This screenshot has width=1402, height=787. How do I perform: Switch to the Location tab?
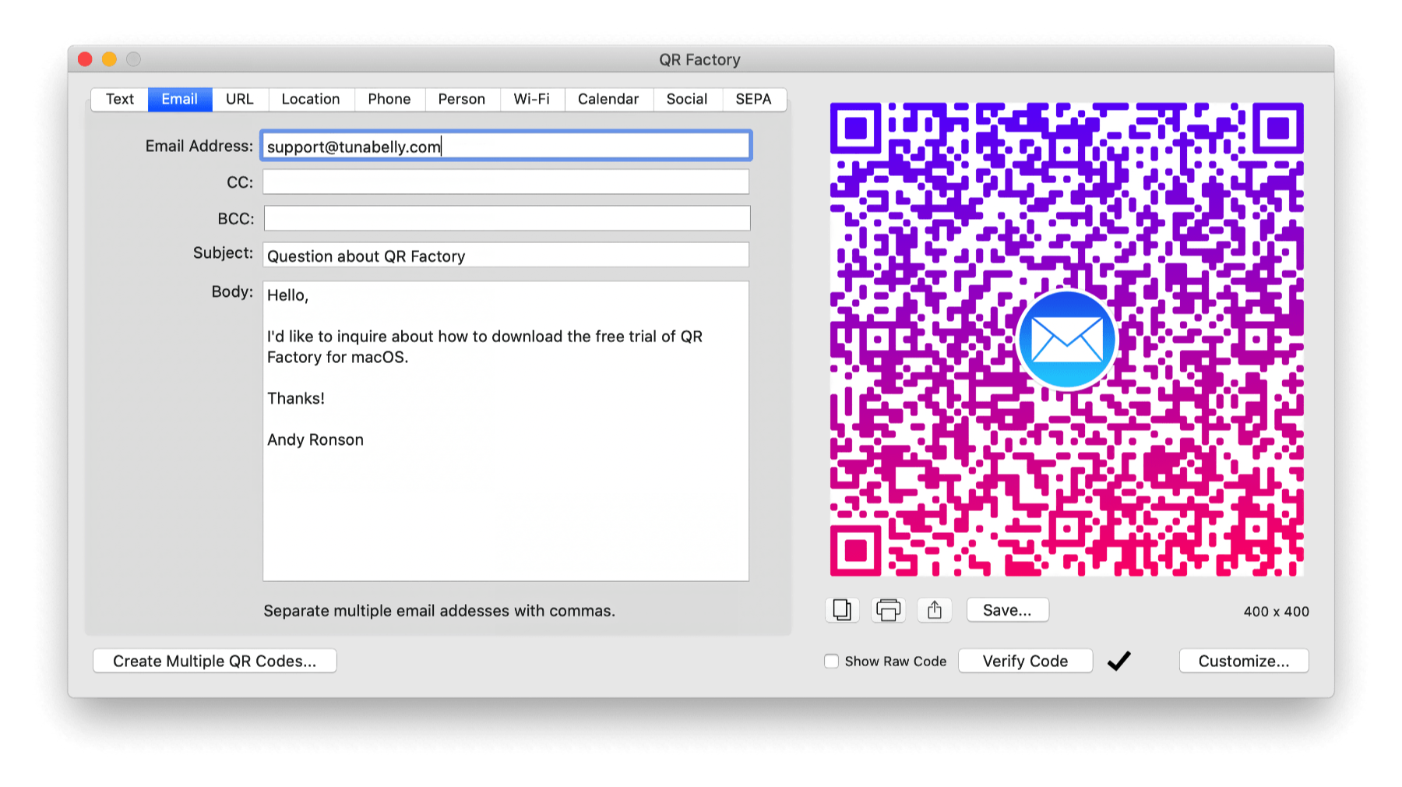pos(311,99)
